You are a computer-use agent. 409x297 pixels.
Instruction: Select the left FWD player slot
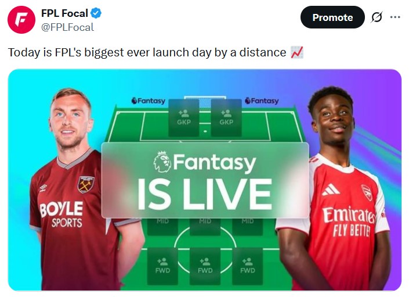click(162, 266)
